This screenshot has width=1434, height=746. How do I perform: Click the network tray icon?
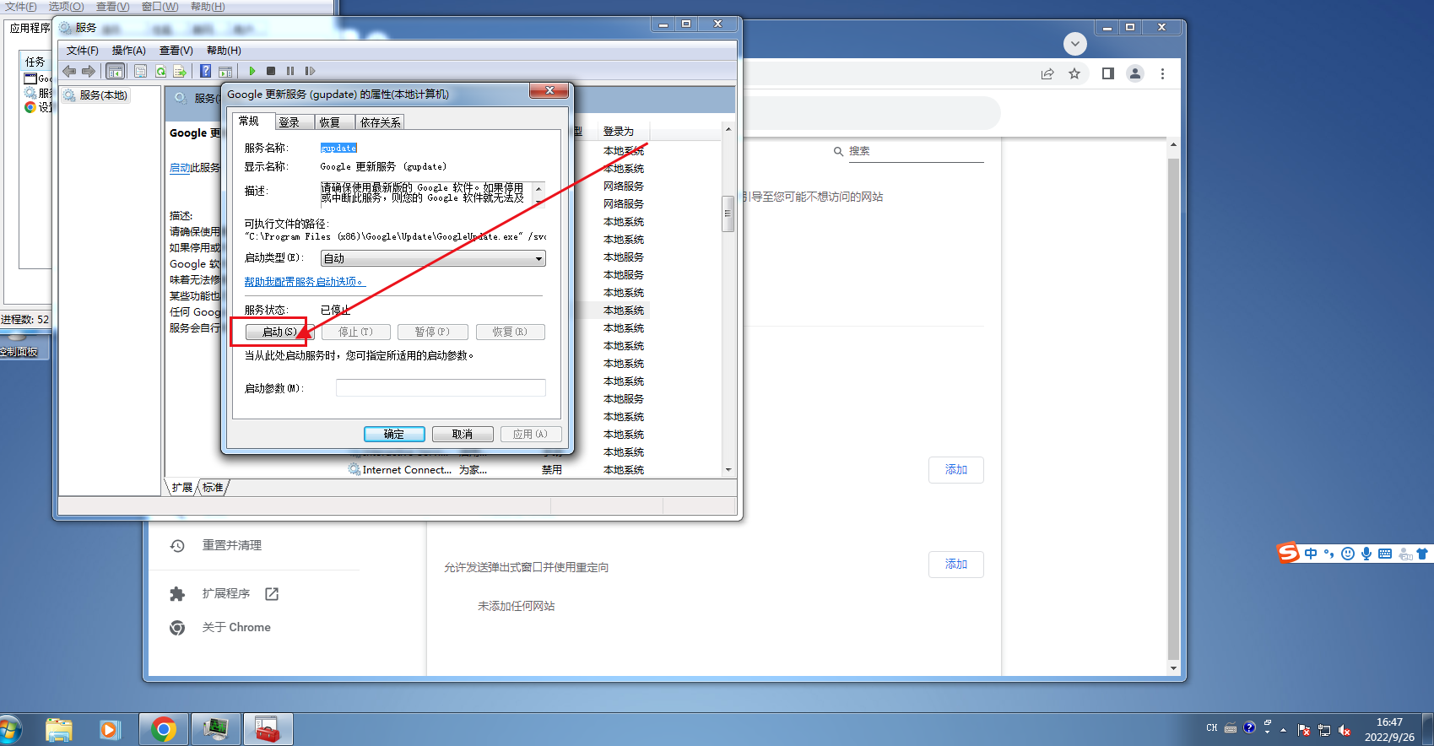pos(1324,730)
